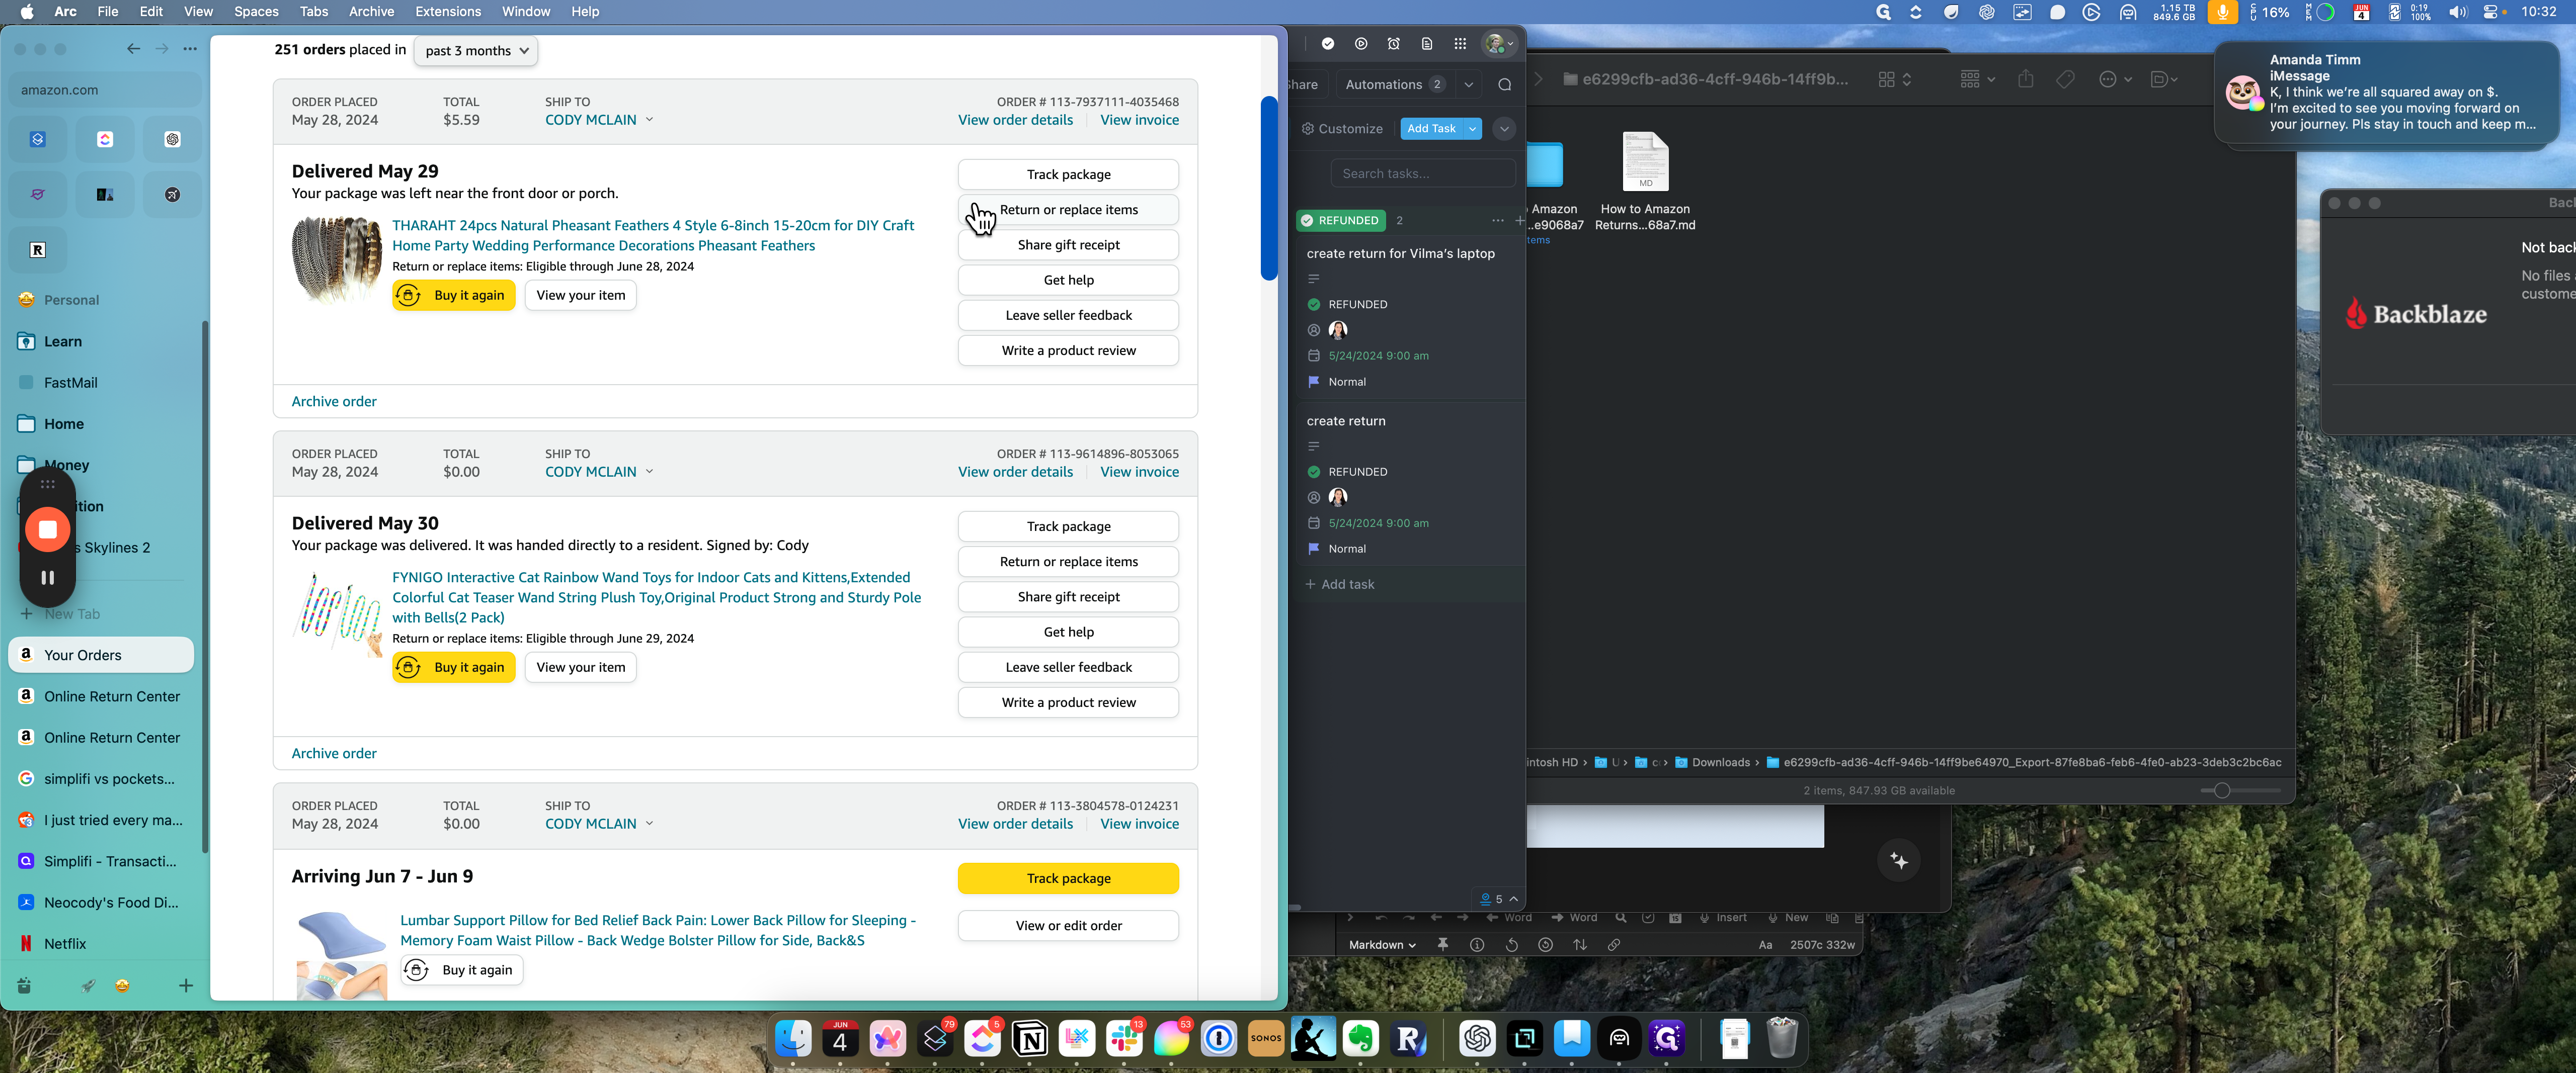Screen dimensions: 2576x1073
Task: Collapse the green REFUNDED group header
Action: (x=1340, y=221)
